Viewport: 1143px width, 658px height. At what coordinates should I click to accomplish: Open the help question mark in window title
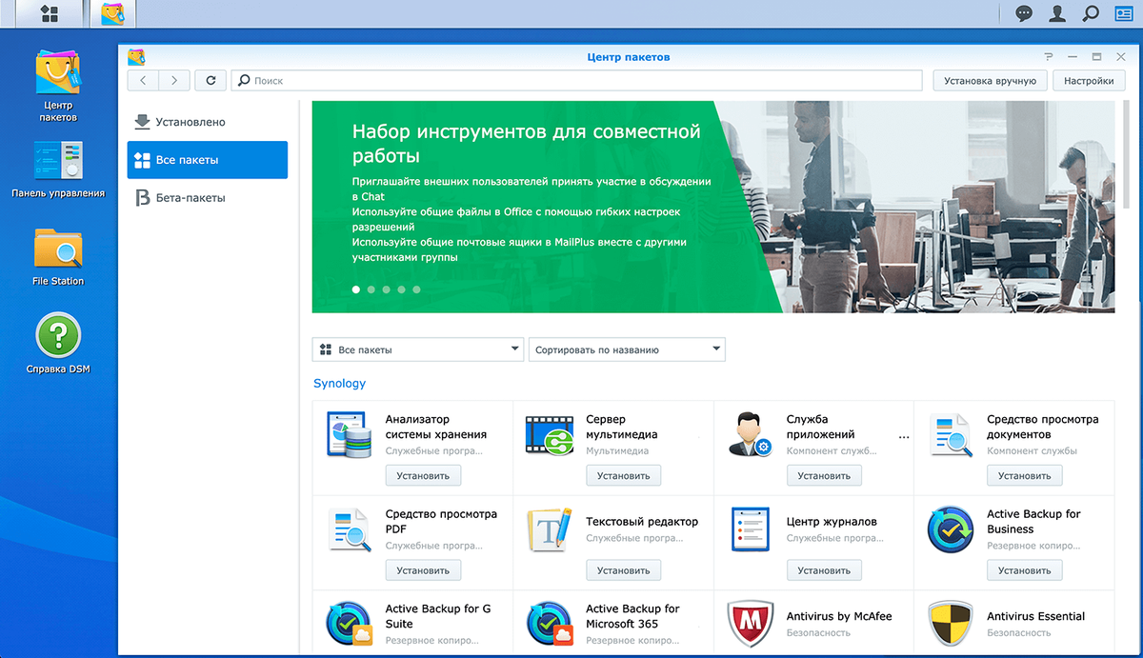[x=1049, y=57]
